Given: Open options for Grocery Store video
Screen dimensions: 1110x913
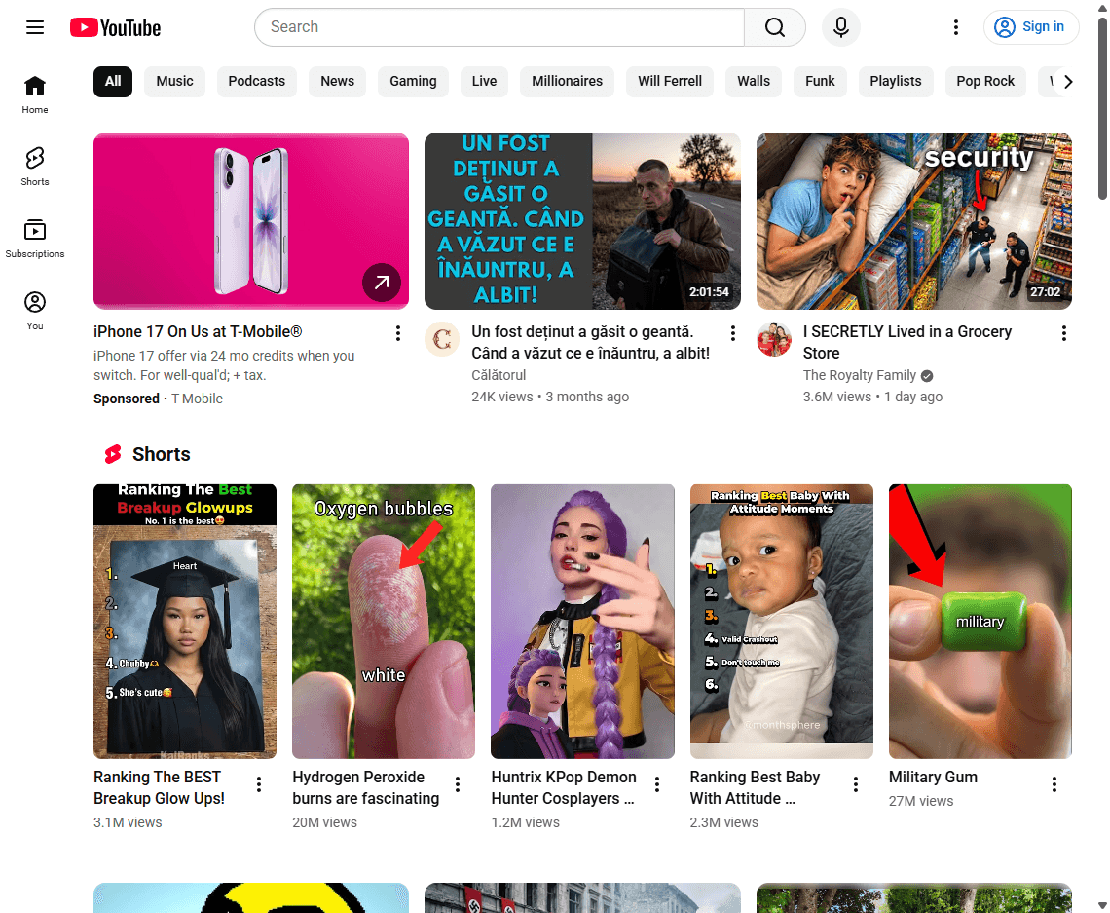Looking at the screenshot, I should (x=1063, y=333).
